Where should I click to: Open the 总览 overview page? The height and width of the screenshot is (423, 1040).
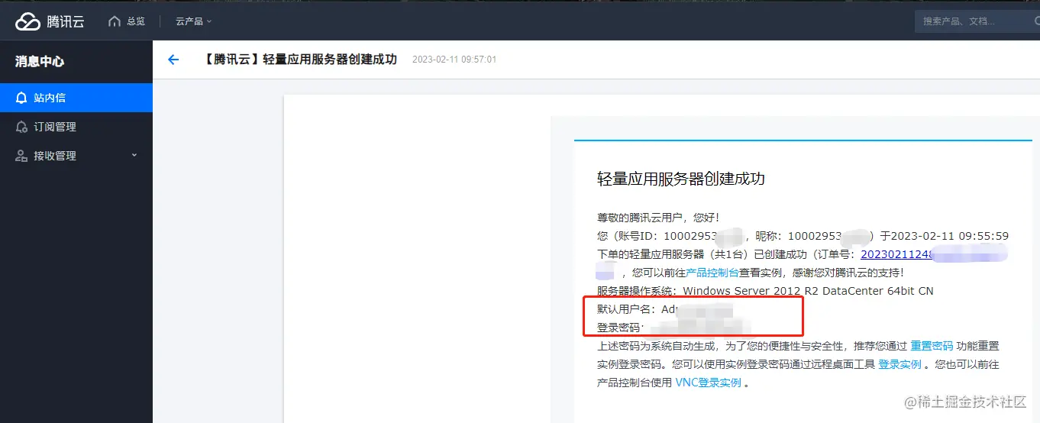click(x=135, y=21)
